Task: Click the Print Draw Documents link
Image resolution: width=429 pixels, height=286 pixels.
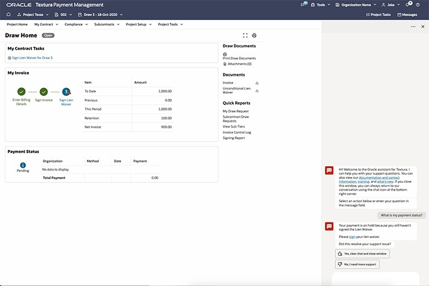Action: 239,59
